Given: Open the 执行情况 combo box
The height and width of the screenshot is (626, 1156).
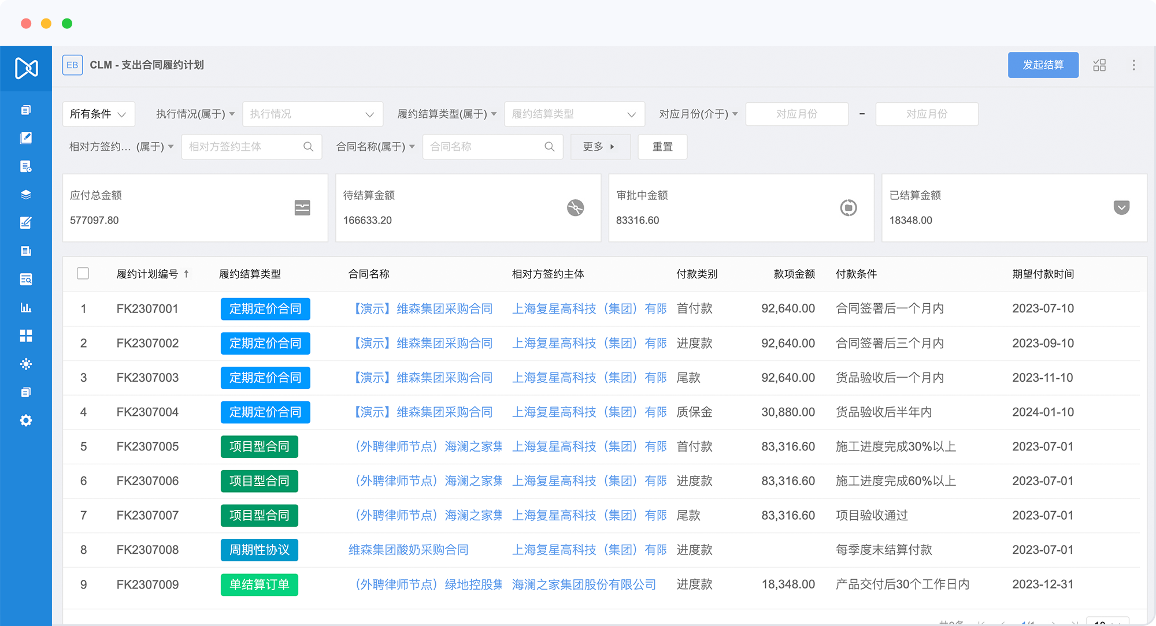Looking at the screenshot, I should point(312,114).
